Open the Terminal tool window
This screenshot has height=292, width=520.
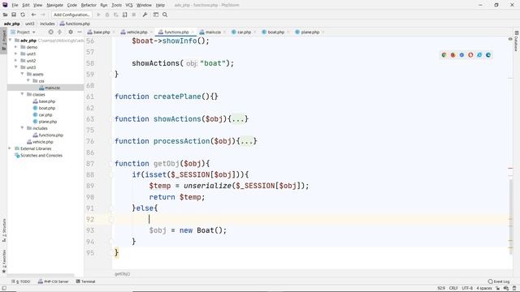pyautogui.click(x=85, y=281)
